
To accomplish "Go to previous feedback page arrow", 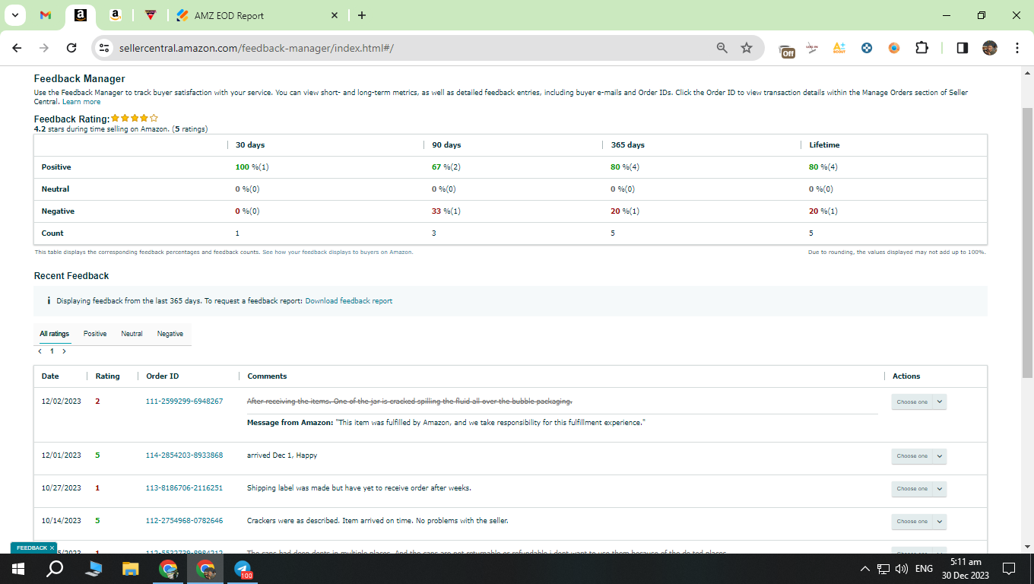I will (x=40, y=351).
